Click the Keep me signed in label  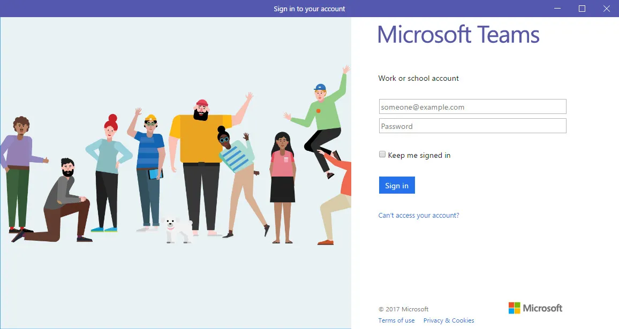click(419, 155)
